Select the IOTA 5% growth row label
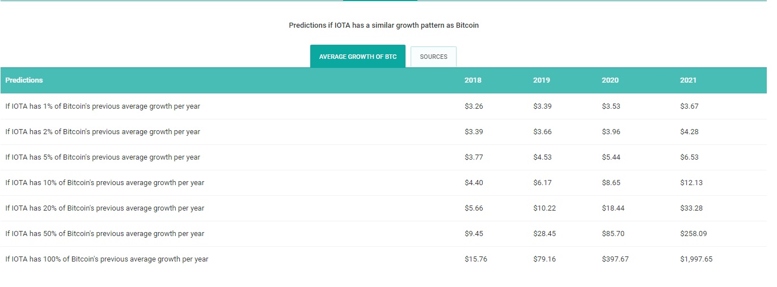Image resolution: width=777 pixels, height=287 pixels. [103, 157]
